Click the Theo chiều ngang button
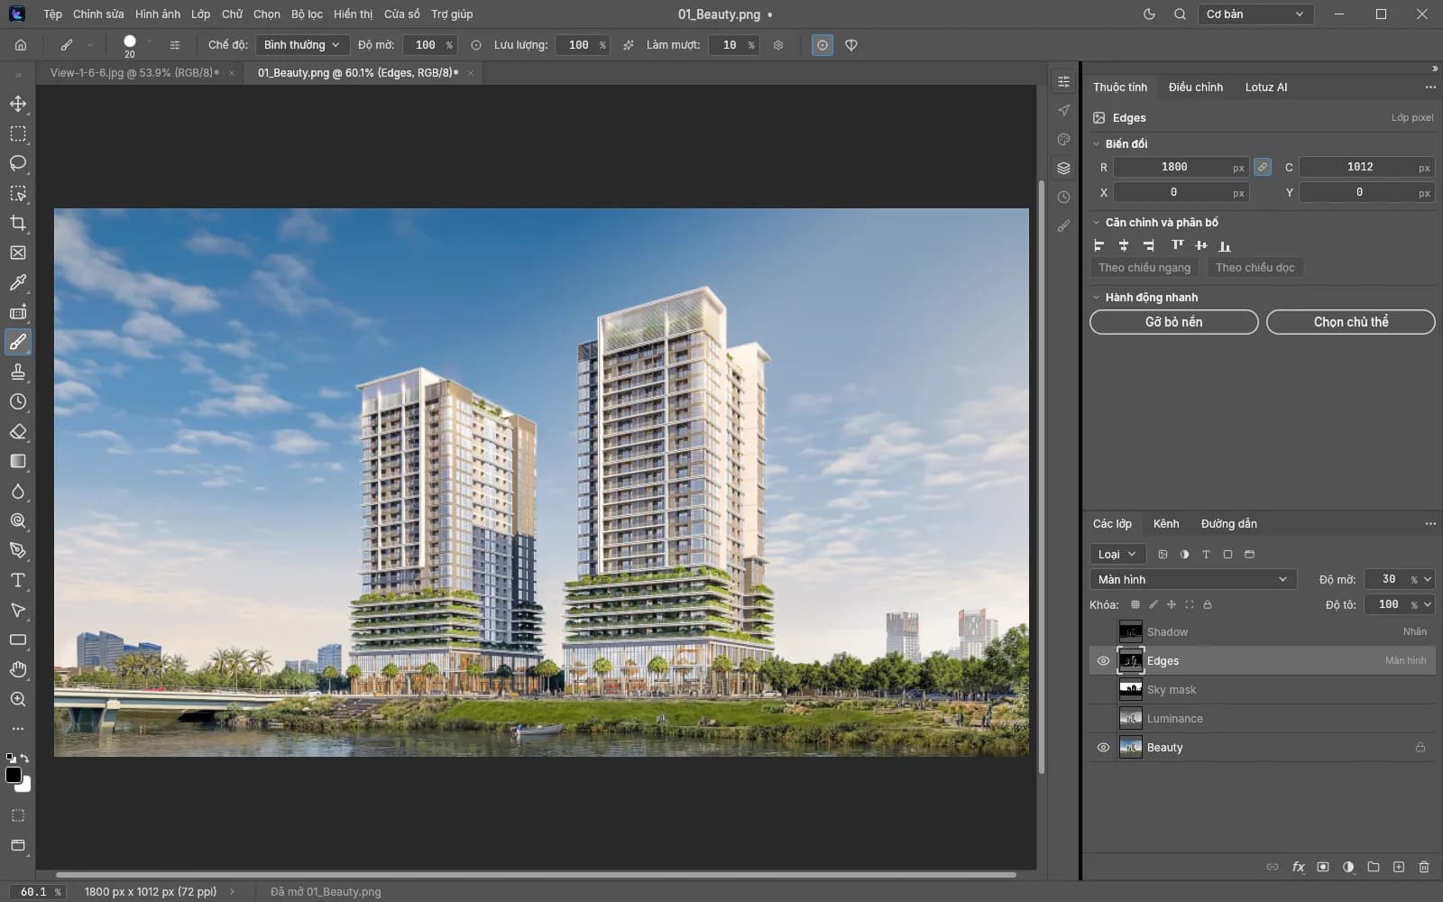Image resolution: width=1443 pixels, height=902 pixels. pos(1144,268)
